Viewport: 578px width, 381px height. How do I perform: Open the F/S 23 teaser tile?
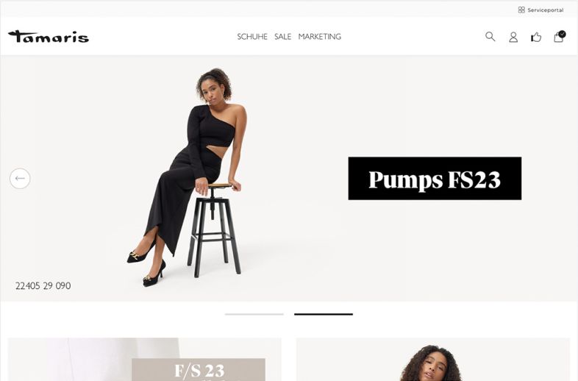tap(144, 359)
